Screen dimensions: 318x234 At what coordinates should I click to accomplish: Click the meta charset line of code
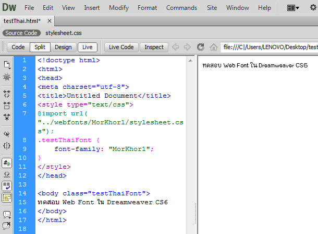(83, 87)
